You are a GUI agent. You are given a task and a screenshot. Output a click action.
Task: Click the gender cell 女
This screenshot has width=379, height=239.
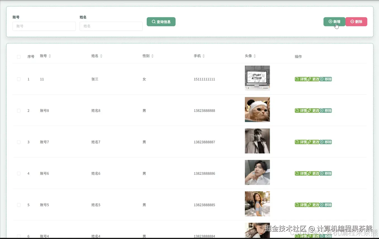144,79
